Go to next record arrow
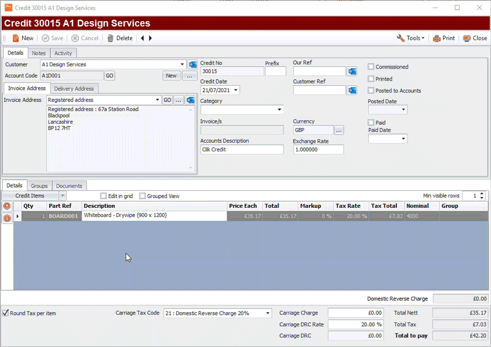This screenshot has width=491, height=347. point(150,38)
